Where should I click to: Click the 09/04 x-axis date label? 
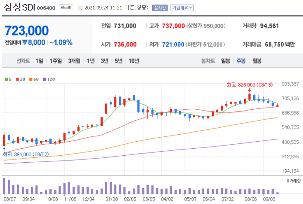click(28, 199)
